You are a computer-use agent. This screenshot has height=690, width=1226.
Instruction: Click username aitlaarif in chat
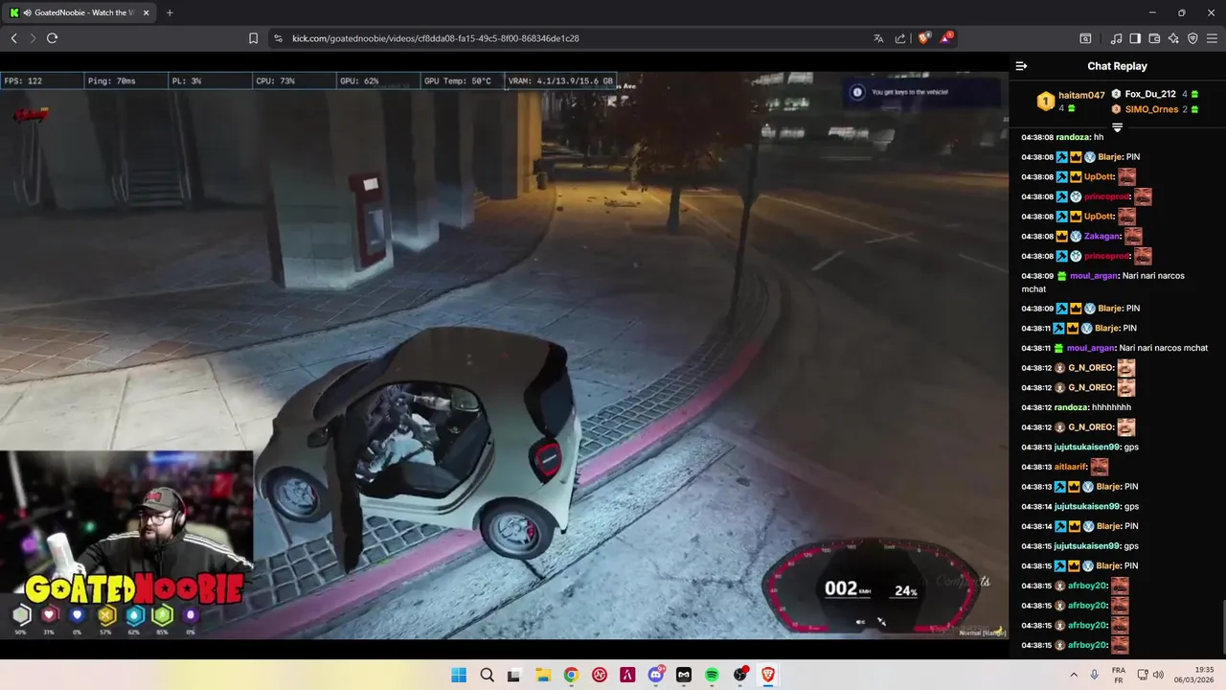[x=1071, y=467]
